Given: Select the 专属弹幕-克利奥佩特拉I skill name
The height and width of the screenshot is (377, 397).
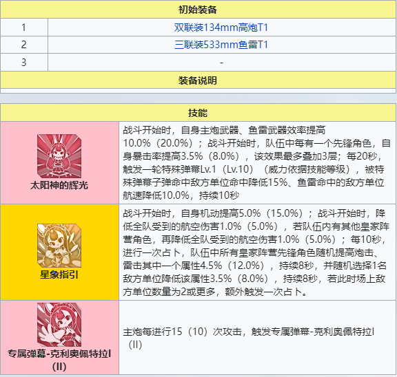Looking at the screenshot, I should (x=59, y=354).
